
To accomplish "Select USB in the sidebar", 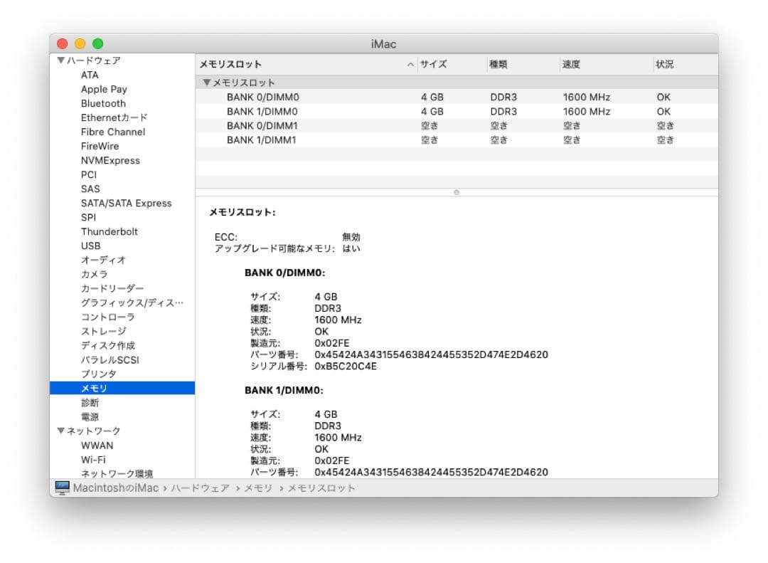I will (x=90, y=246).
